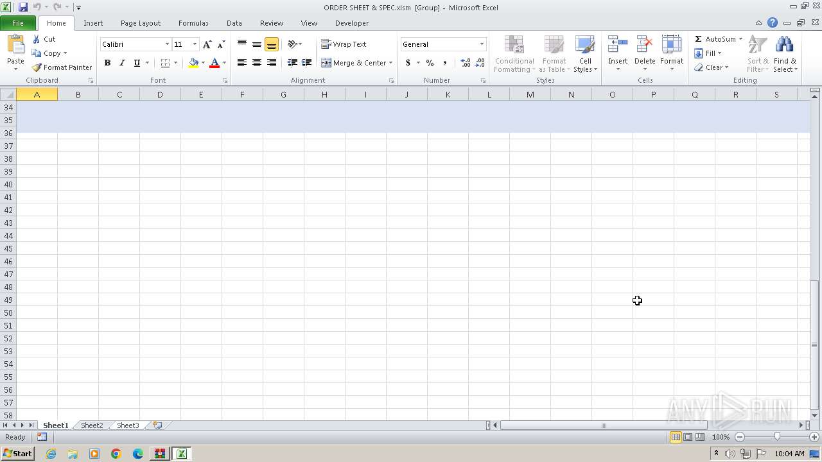
Task: Toggle Underline formatting
Action: point(137,63)
